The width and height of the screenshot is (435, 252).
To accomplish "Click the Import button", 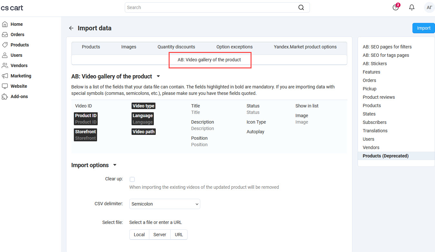I will [423, 28].
